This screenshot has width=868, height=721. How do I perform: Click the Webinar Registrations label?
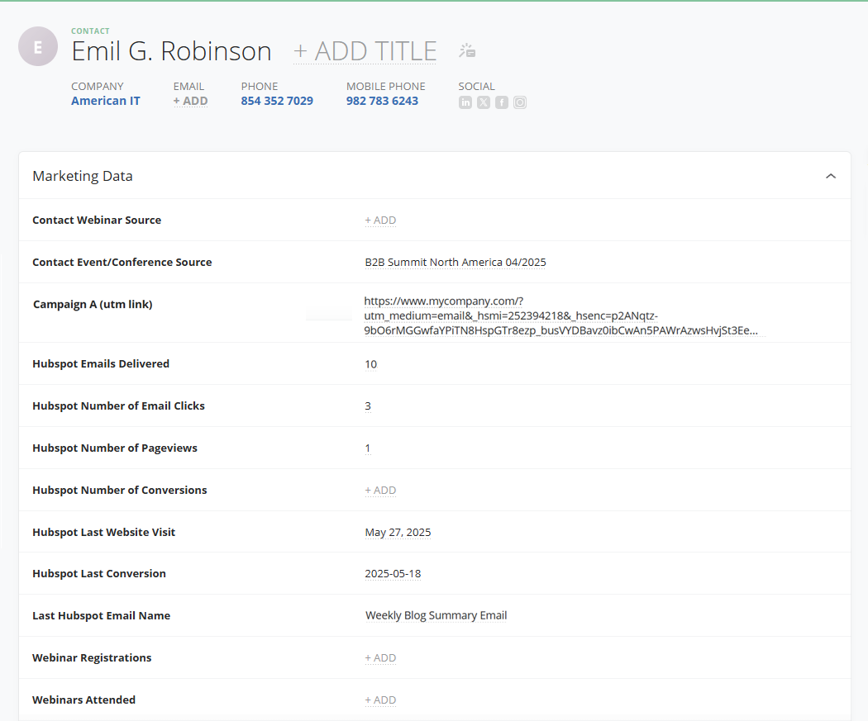pyautogui.click(x=92, y=657)
